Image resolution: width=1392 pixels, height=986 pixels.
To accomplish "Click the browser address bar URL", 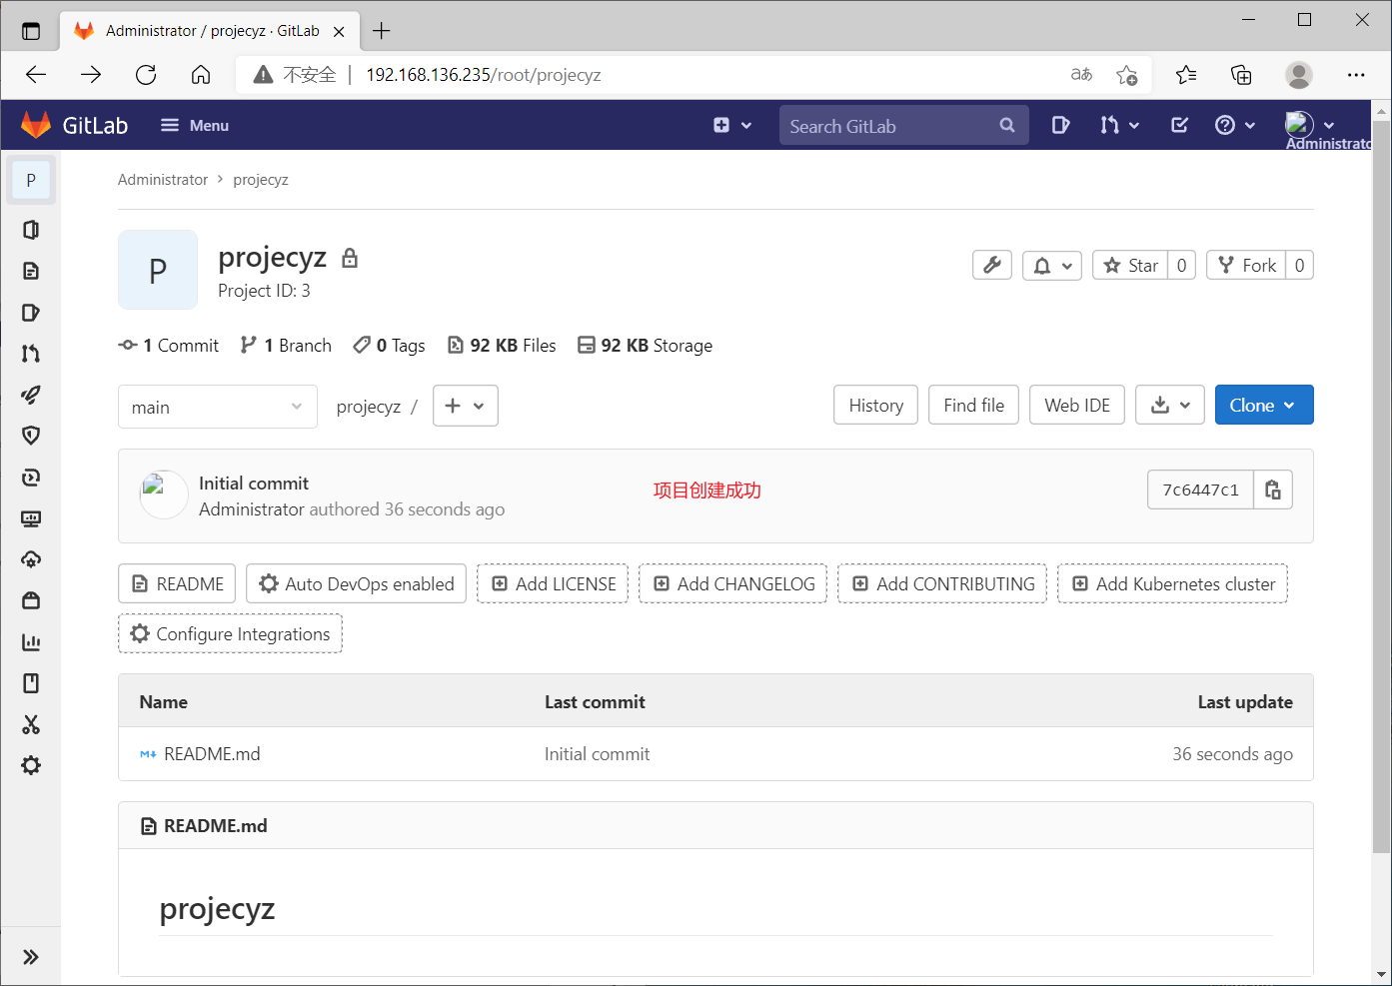I will (484, 75).
